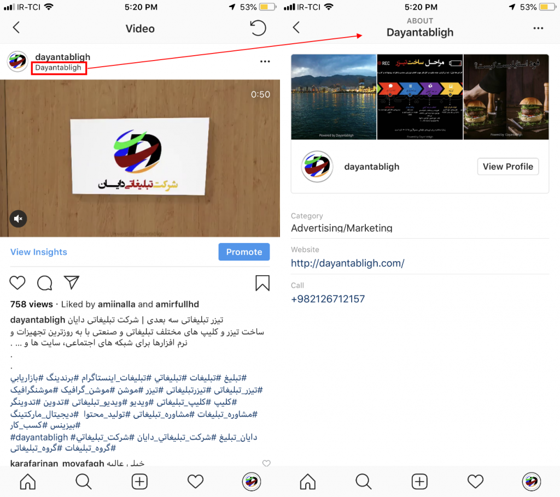Open Search tab in left bottom bar

coord(84,482)
